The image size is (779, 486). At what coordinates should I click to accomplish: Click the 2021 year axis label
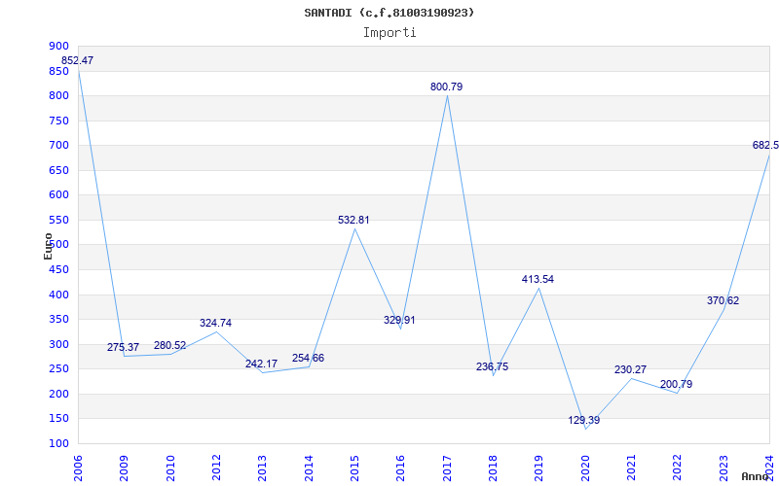[631, 469]
